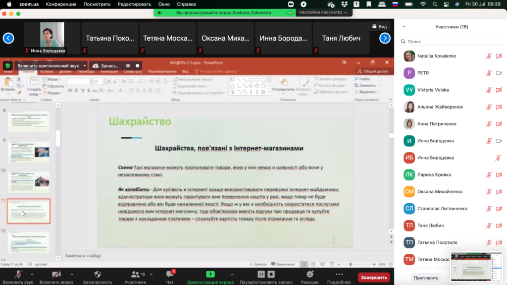
Task: Collapse the Участники panel chevron
Action: click(x=404, y=27)
